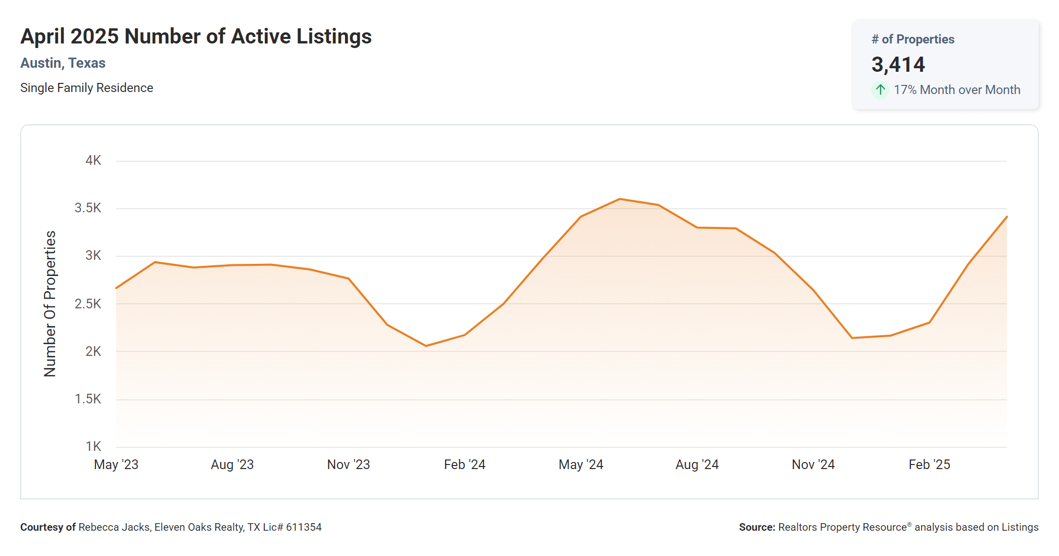The width and height of the screenshot is (1059, 556).
Task: Click the 'Number Of Properties' y-axis title
Action: click(50, 304)
